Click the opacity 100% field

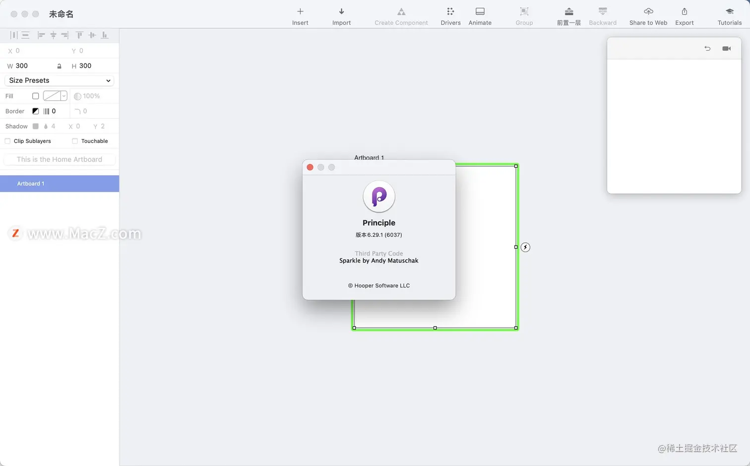pos(92,96)
